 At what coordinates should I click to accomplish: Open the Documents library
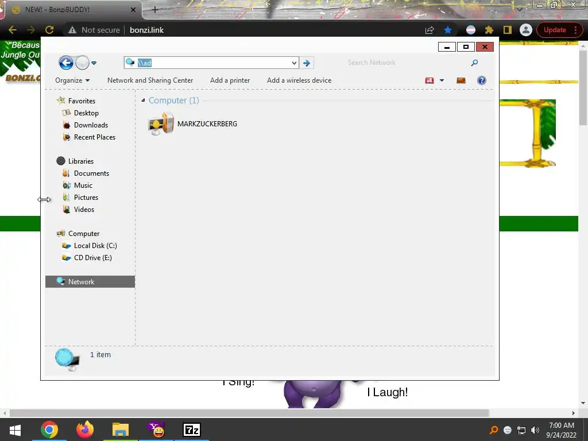click(91, 173)
